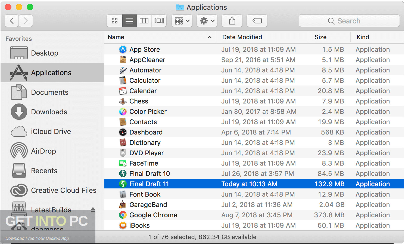
Task: Sort by the Kind column
Action: pyautogui.click(x=377, y=37)
